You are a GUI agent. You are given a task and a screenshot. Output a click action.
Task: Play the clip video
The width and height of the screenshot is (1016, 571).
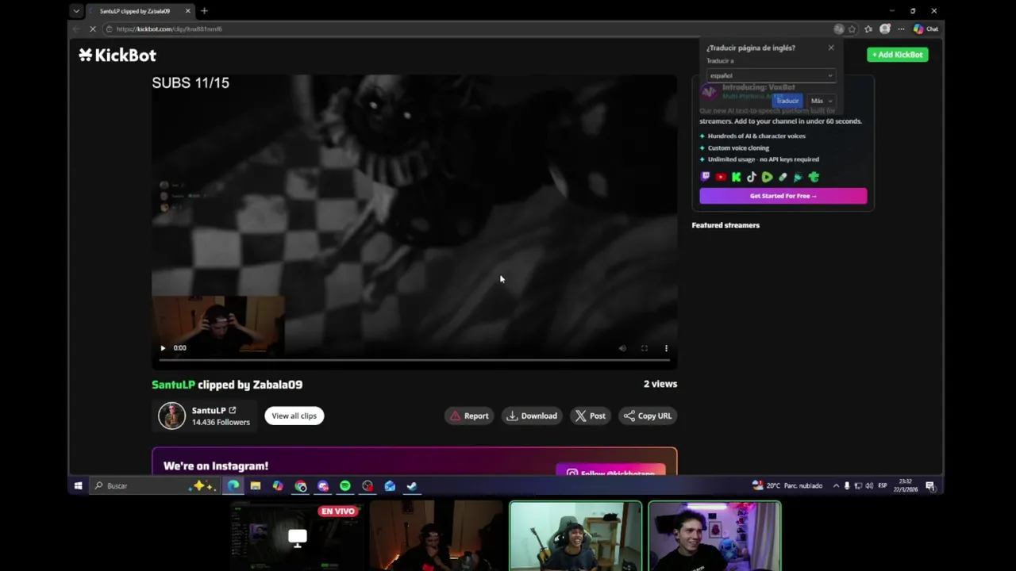pos(163,348)
